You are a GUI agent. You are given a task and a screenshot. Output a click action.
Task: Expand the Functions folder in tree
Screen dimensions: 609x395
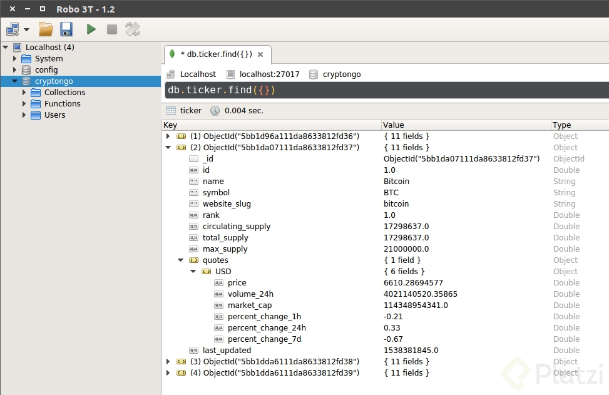tap(25, 104)
